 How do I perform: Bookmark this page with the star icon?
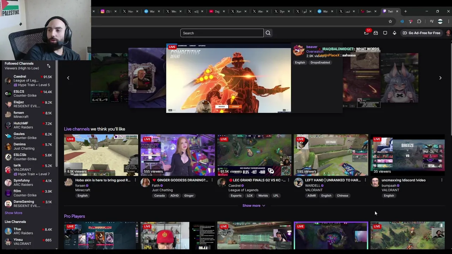tap(390, 22)
